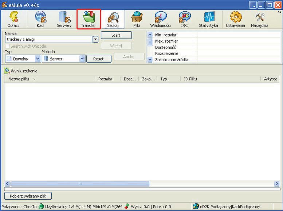Sort by Nazwa pliku column
Viewport: 283px width, 211px height.
click(x=50, y=79)
